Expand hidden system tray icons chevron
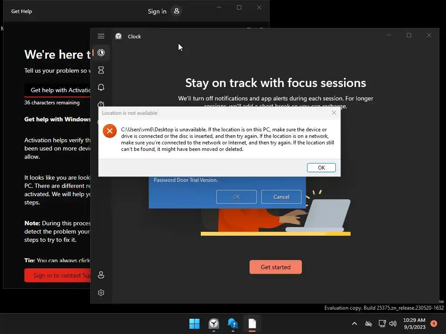The image size is (446, 334). [355, 324]
